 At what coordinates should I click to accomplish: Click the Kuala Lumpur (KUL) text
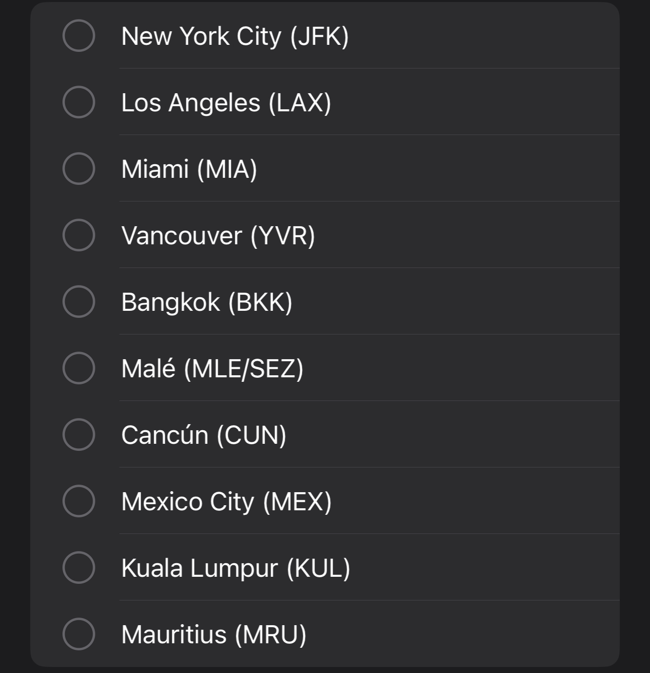[236, 568]
